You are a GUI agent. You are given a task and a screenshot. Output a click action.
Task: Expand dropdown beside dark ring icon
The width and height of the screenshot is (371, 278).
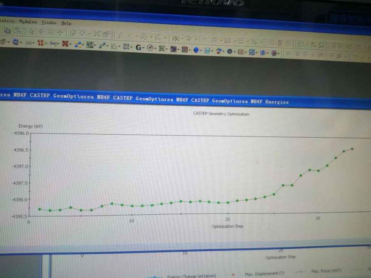pos(235,52)
